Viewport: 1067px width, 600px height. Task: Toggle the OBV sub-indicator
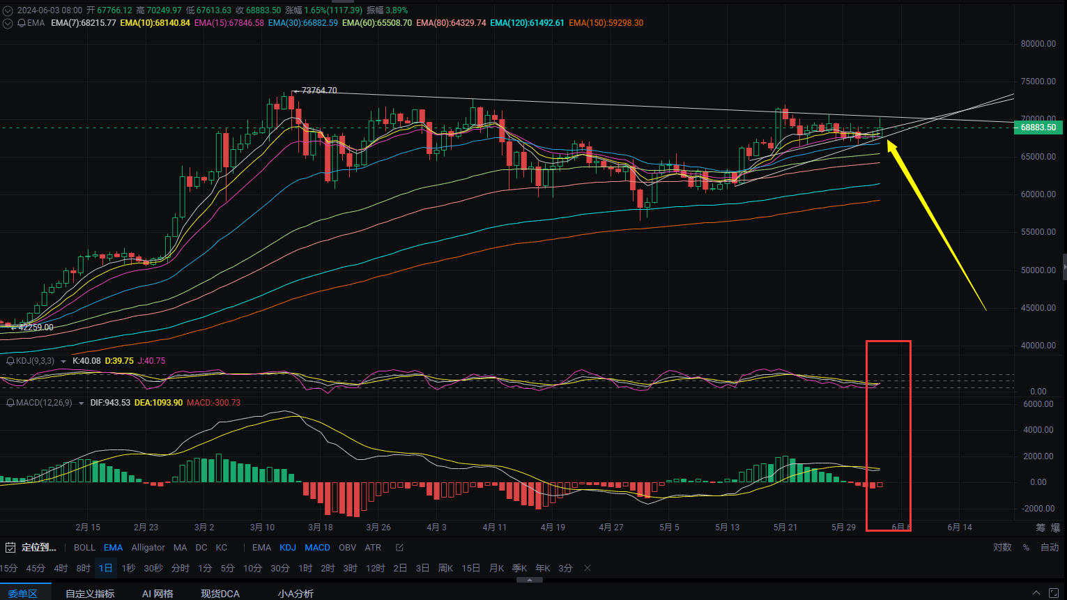pos(347,548)
